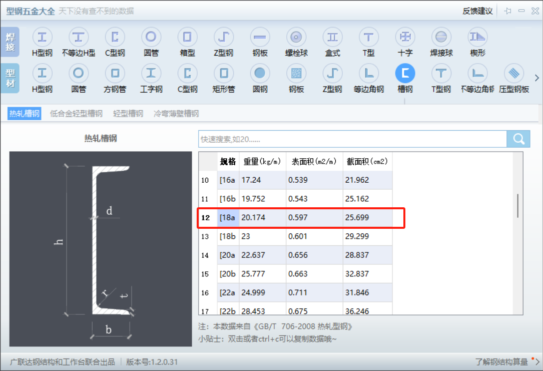Select profile Z型钢 icon in second row
The width and height of the screenshot is (543, 371).
click(332, 73)
